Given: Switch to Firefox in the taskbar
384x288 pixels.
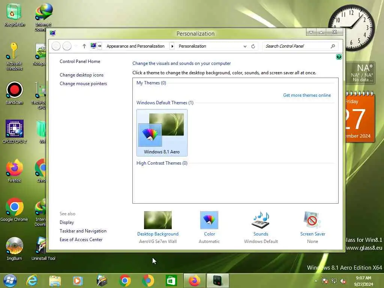Looking at the screenshot, I should point(195,280).
